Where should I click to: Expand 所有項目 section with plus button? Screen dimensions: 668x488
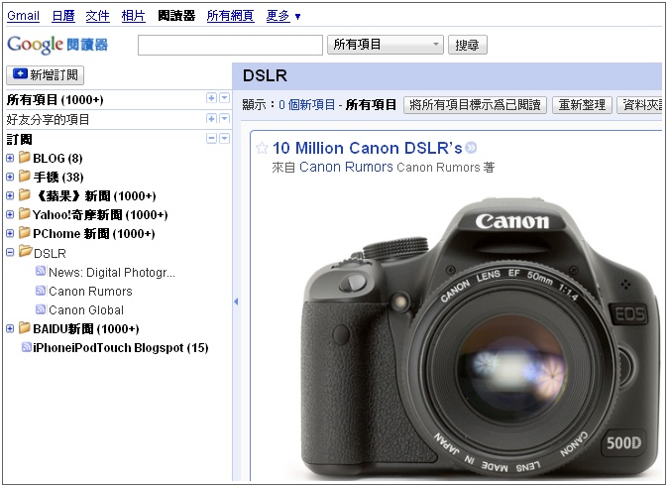tap(211, 98)
